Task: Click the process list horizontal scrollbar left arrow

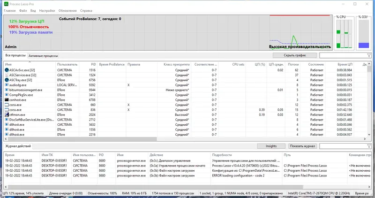Action: [x=6, y=139]
